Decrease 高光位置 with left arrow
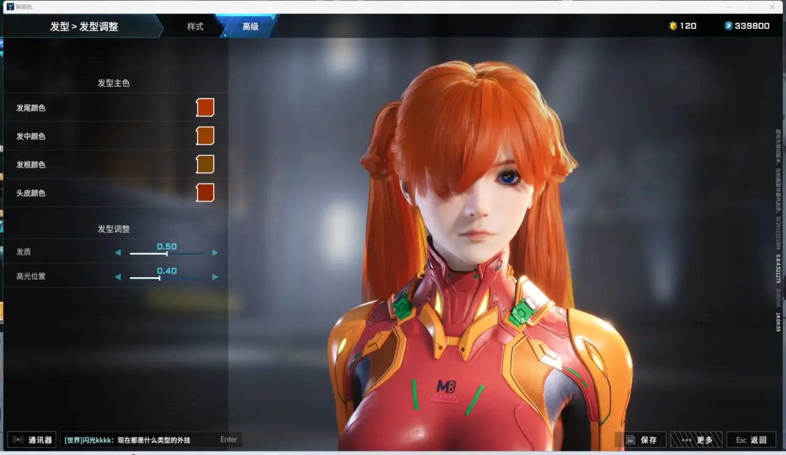 point(118,277)
